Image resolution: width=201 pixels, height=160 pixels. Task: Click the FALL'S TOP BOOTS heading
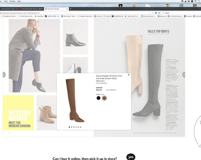coord(158,31)
